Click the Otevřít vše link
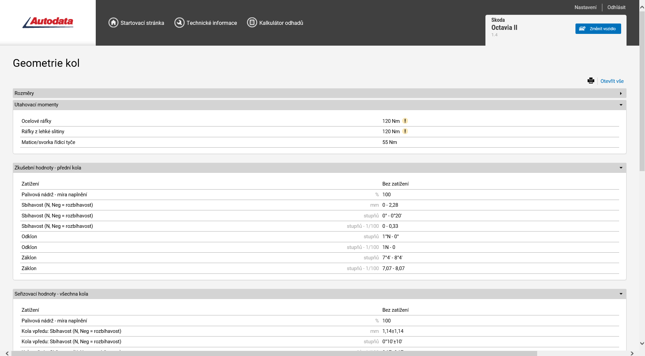This screenshot has width=645, height=356. 612,81
